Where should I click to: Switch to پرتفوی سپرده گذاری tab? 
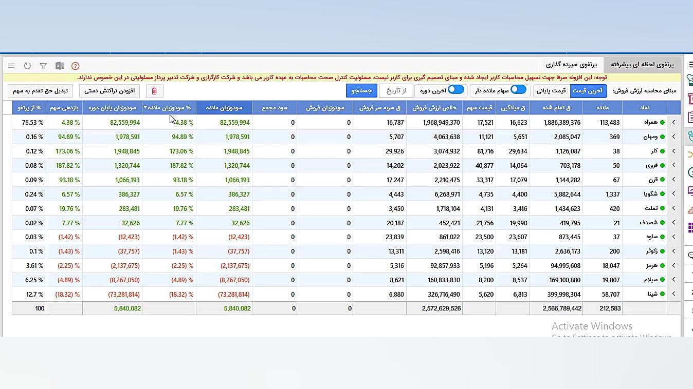coord(571,65)
